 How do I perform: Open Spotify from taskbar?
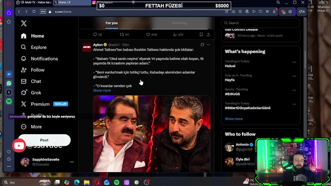click(117, 182)
